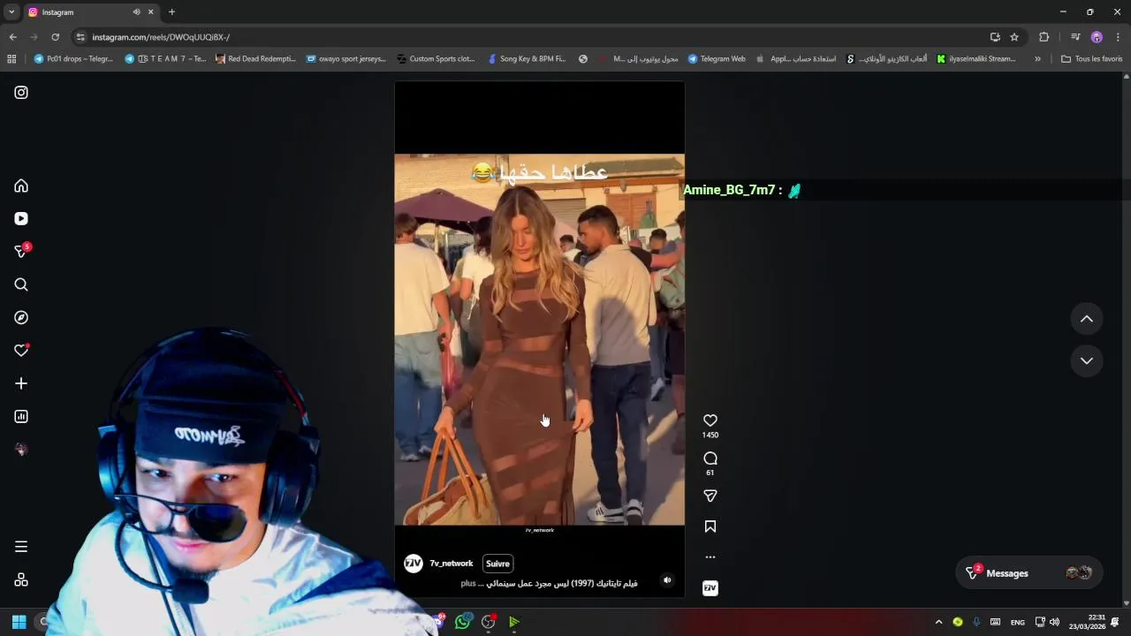Open Chrome profile avatar
The height and width of the screenshot is (636, 1131).
[x=1097, y=37]
